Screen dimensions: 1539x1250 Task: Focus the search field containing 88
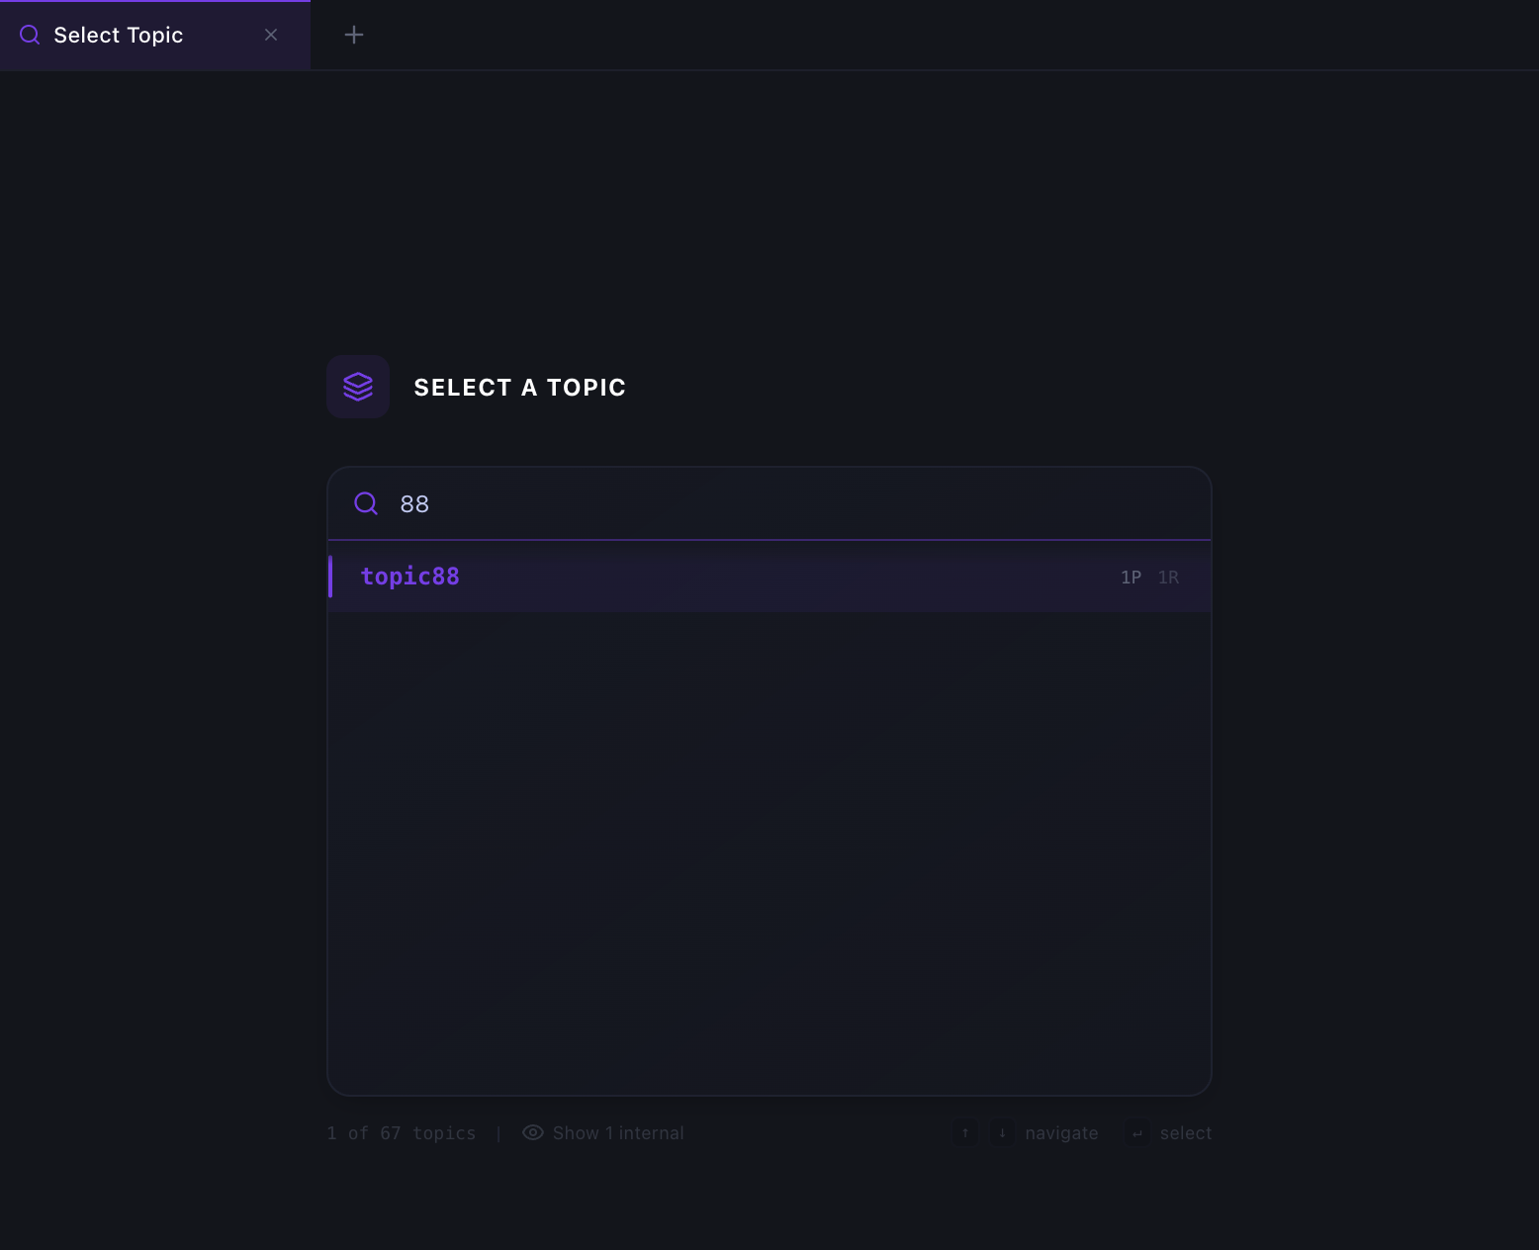(769, 503)
